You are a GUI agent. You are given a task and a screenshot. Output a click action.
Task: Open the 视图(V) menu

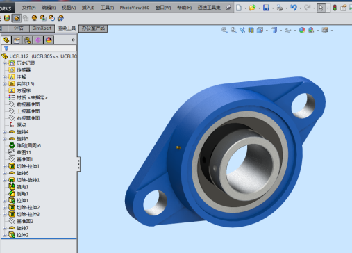pos(69,8)
